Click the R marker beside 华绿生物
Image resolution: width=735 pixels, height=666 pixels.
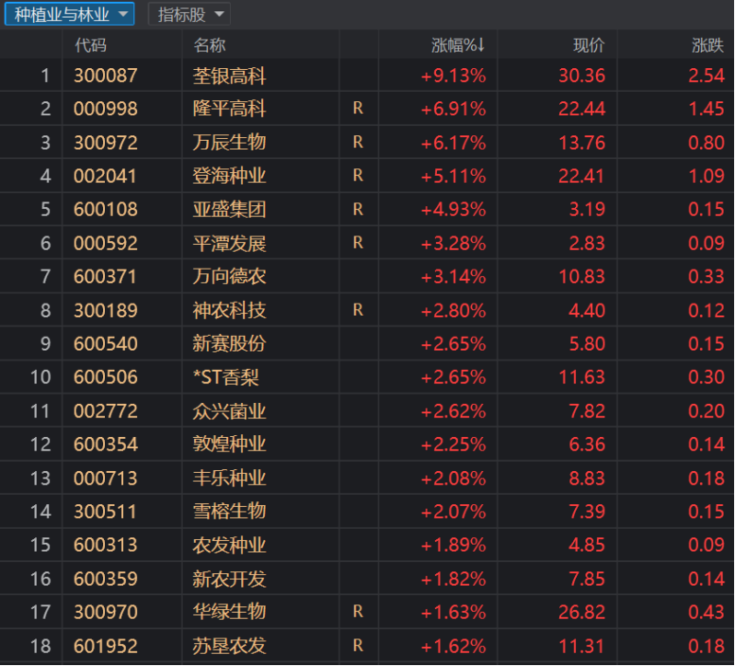point(358,612)
